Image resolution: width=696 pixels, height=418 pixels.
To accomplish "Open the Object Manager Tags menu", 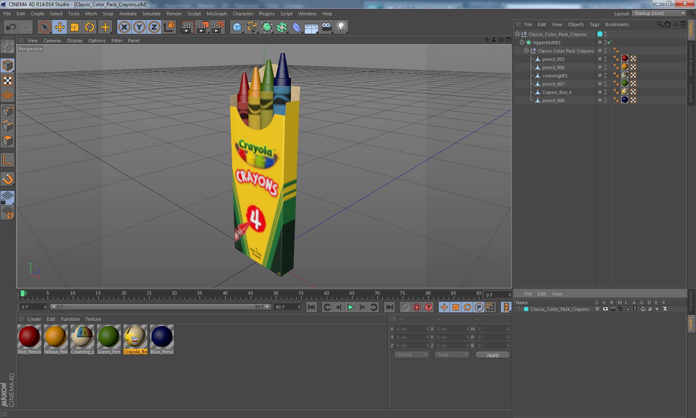I will point(594,24).
